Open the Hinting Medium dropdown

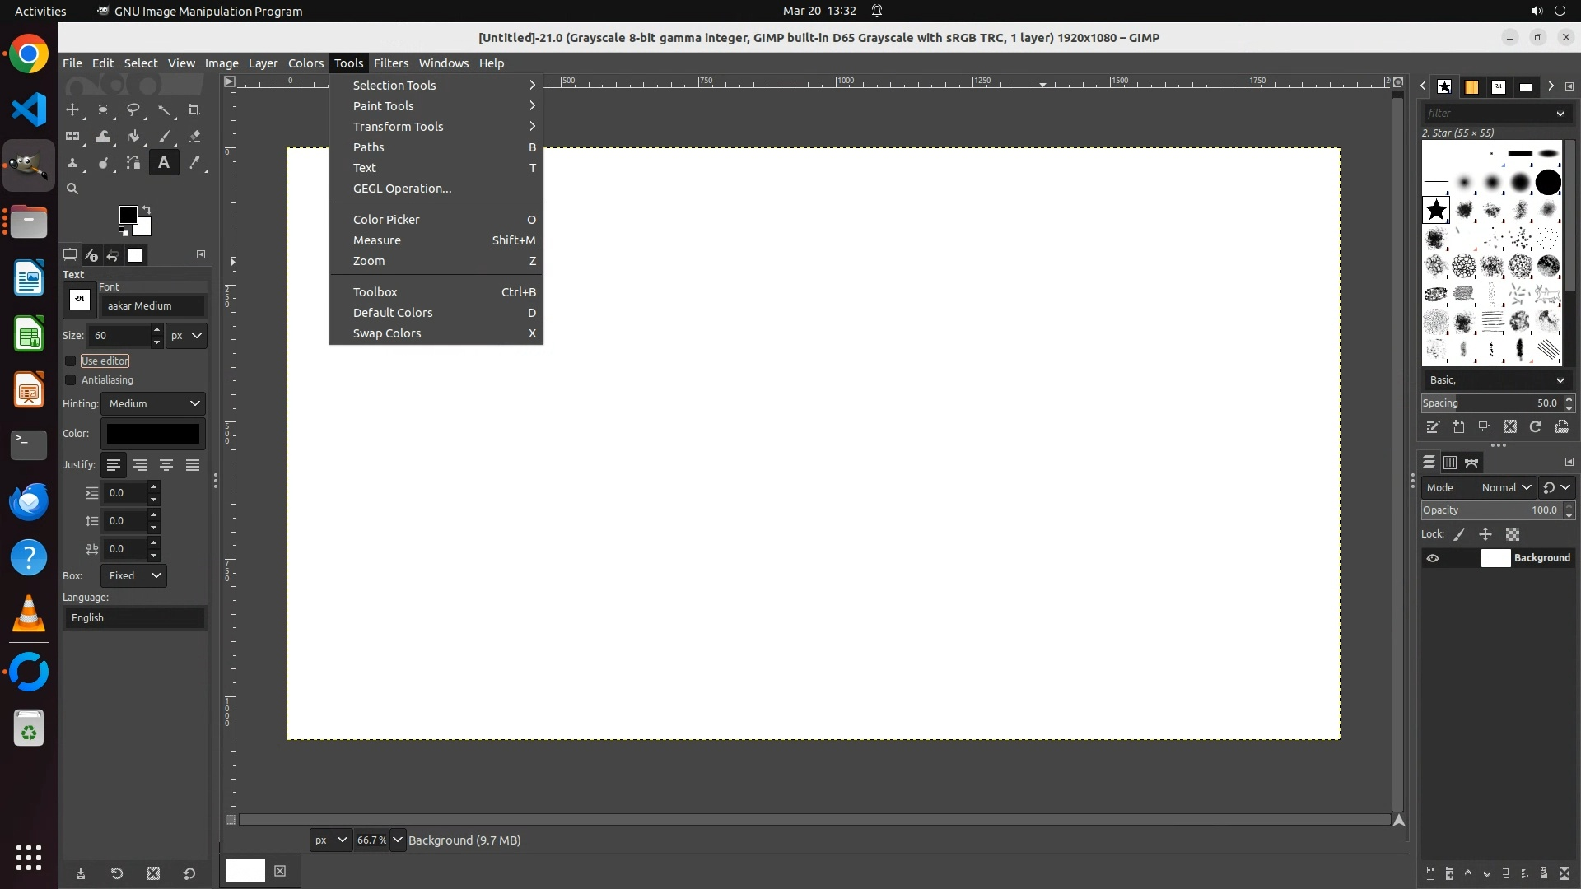coord(154,404)
